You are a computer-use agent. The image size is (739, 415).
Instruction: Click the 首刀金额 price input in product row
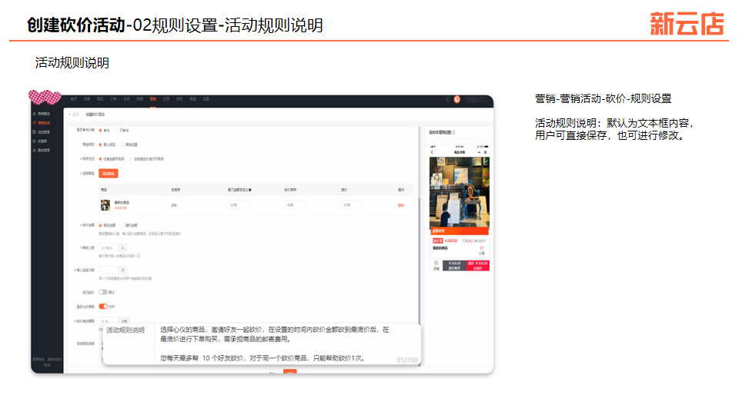(x=239, y=205)
